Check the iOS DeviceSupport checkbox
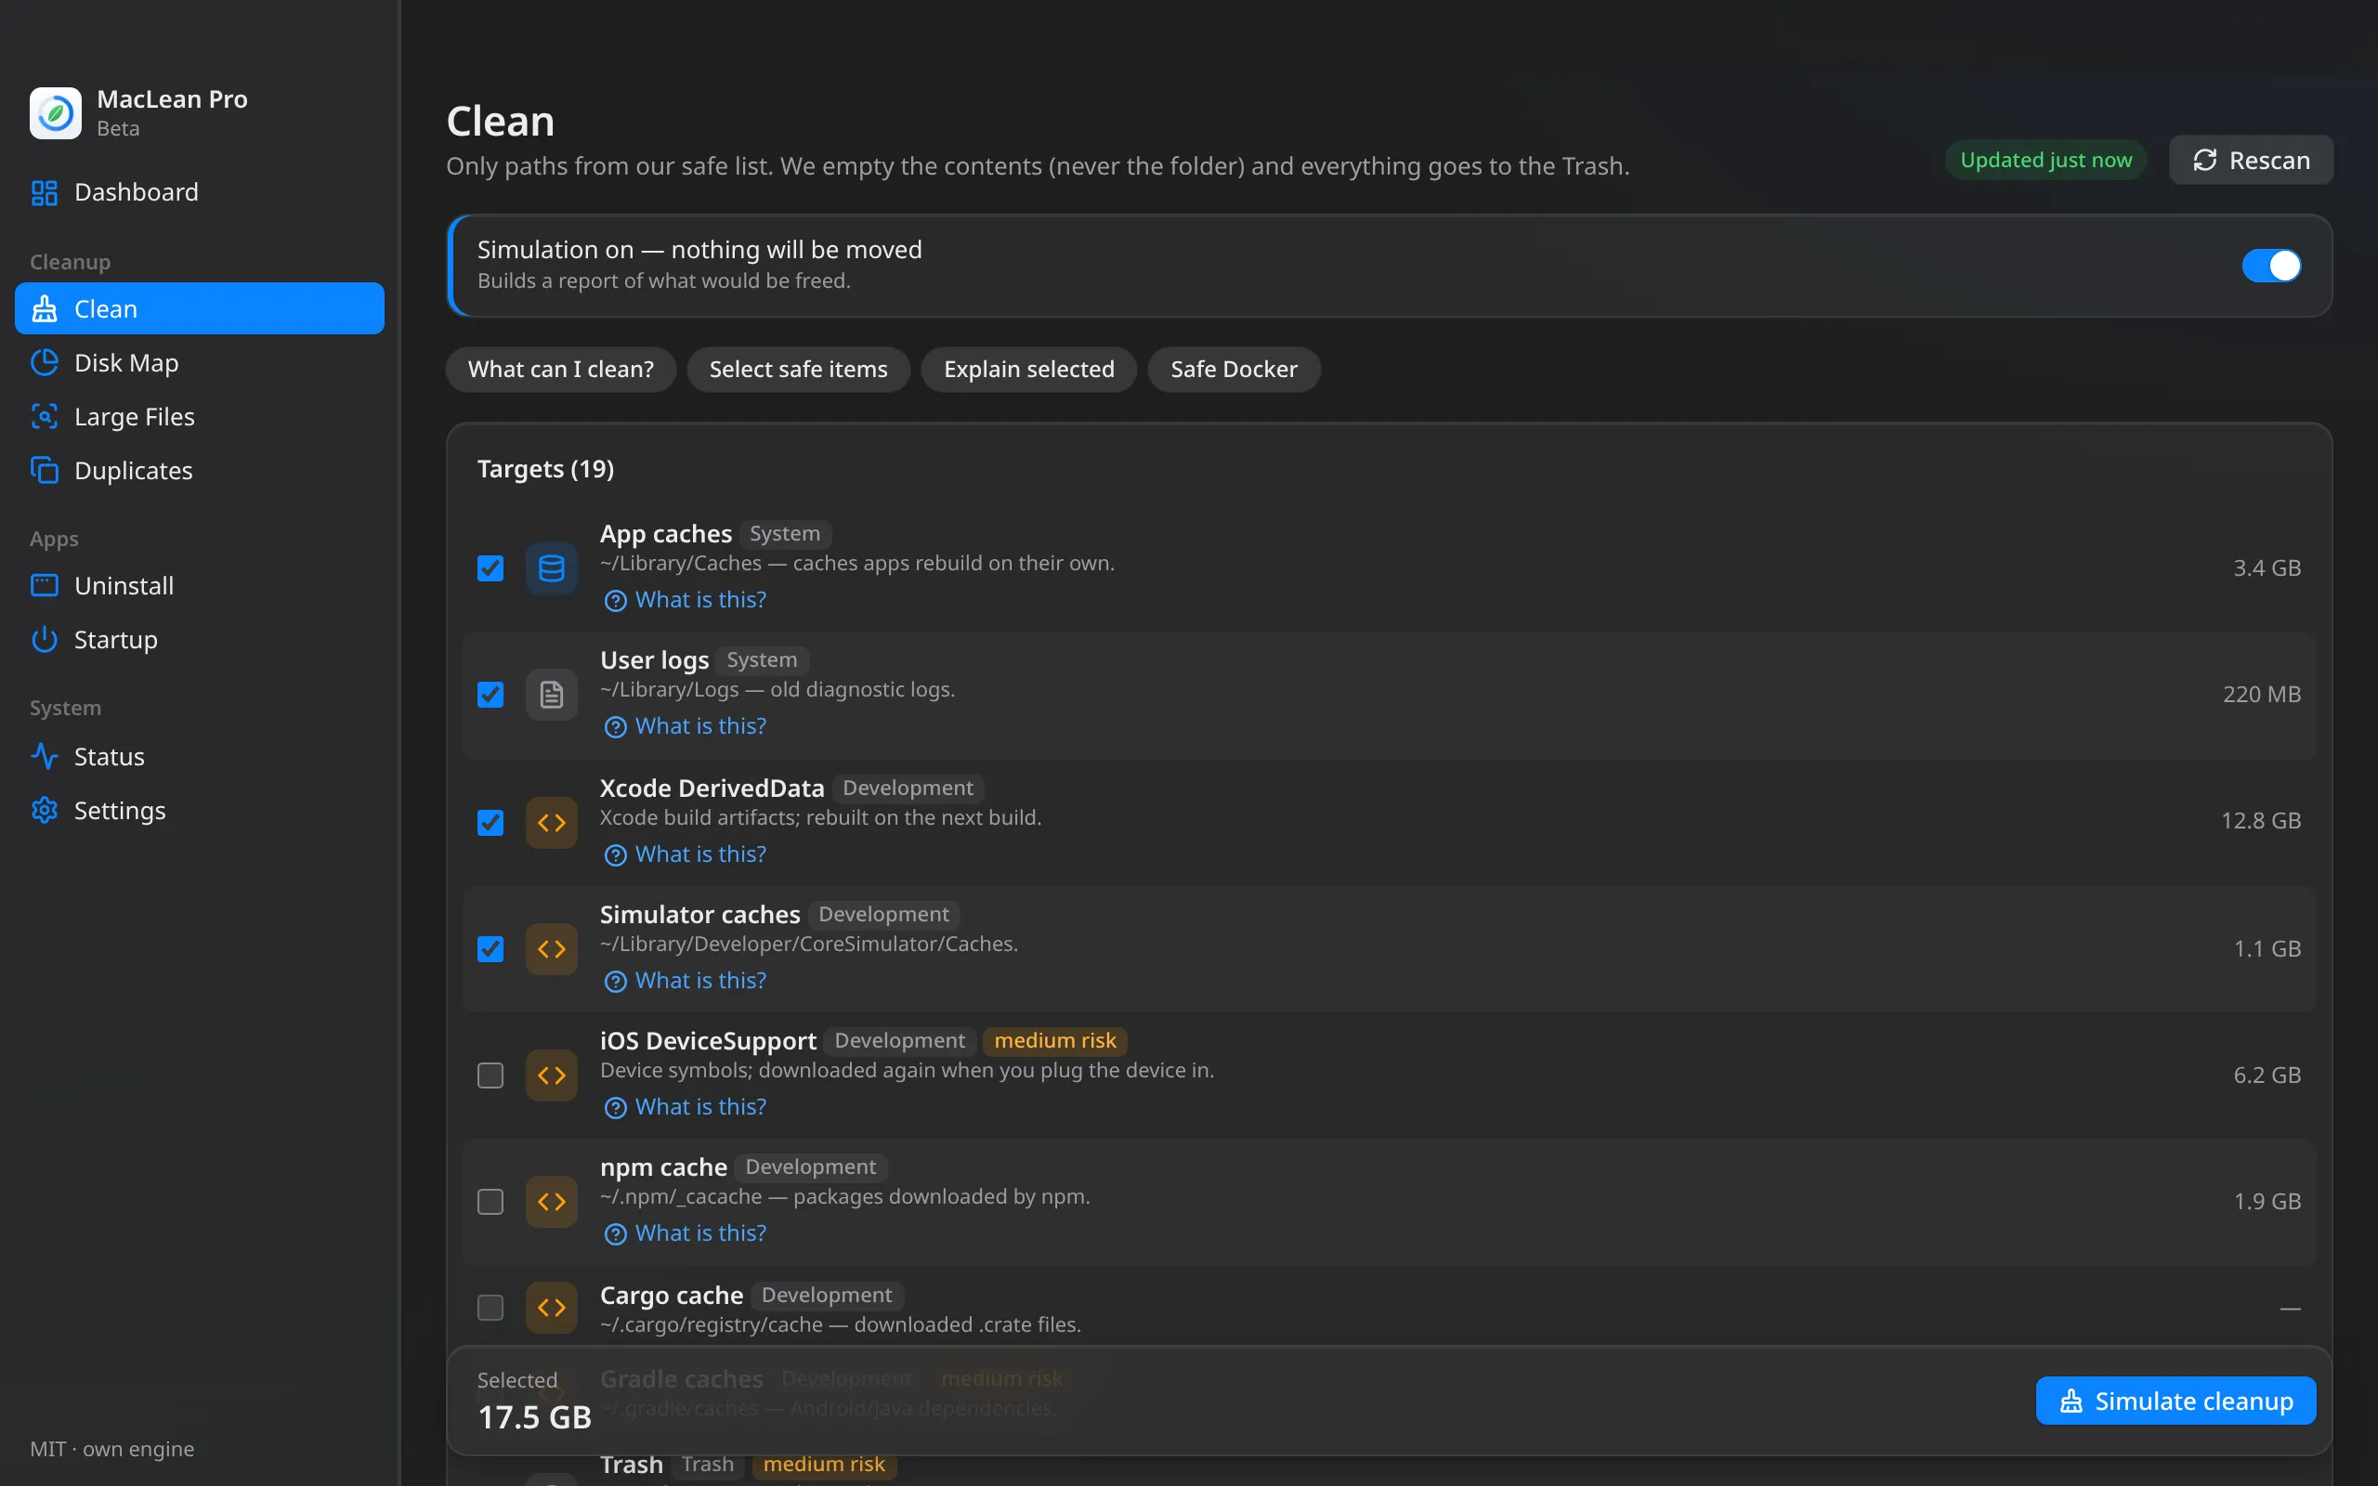 490,1075
